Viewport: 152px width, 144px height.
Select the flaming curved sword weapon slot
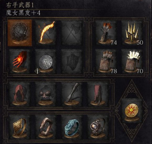(x=46, y=33)
